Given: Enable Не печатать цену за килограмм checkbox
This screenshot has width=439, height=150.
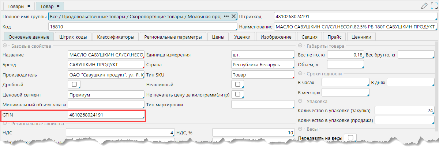Looking at the screenshot, I should point(237,94).
